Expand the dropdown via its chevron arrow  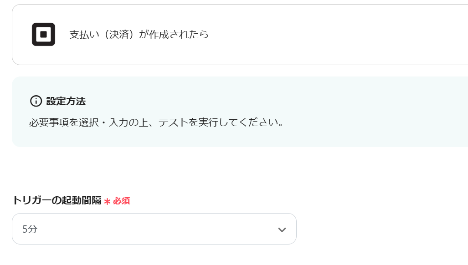pyautogui.click(x=282, y=229)
